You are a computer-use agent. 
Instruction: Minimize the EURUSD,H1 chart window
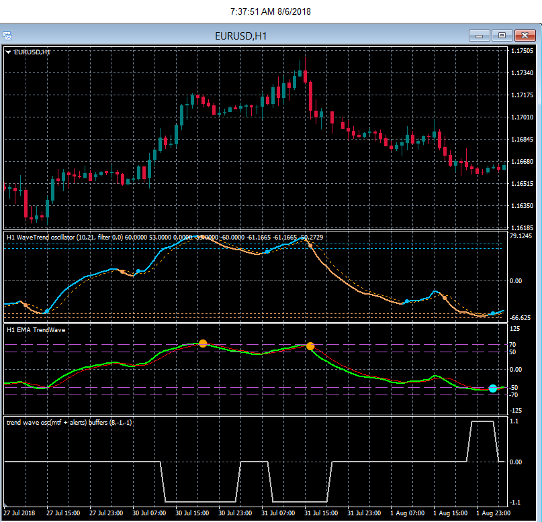478,36
